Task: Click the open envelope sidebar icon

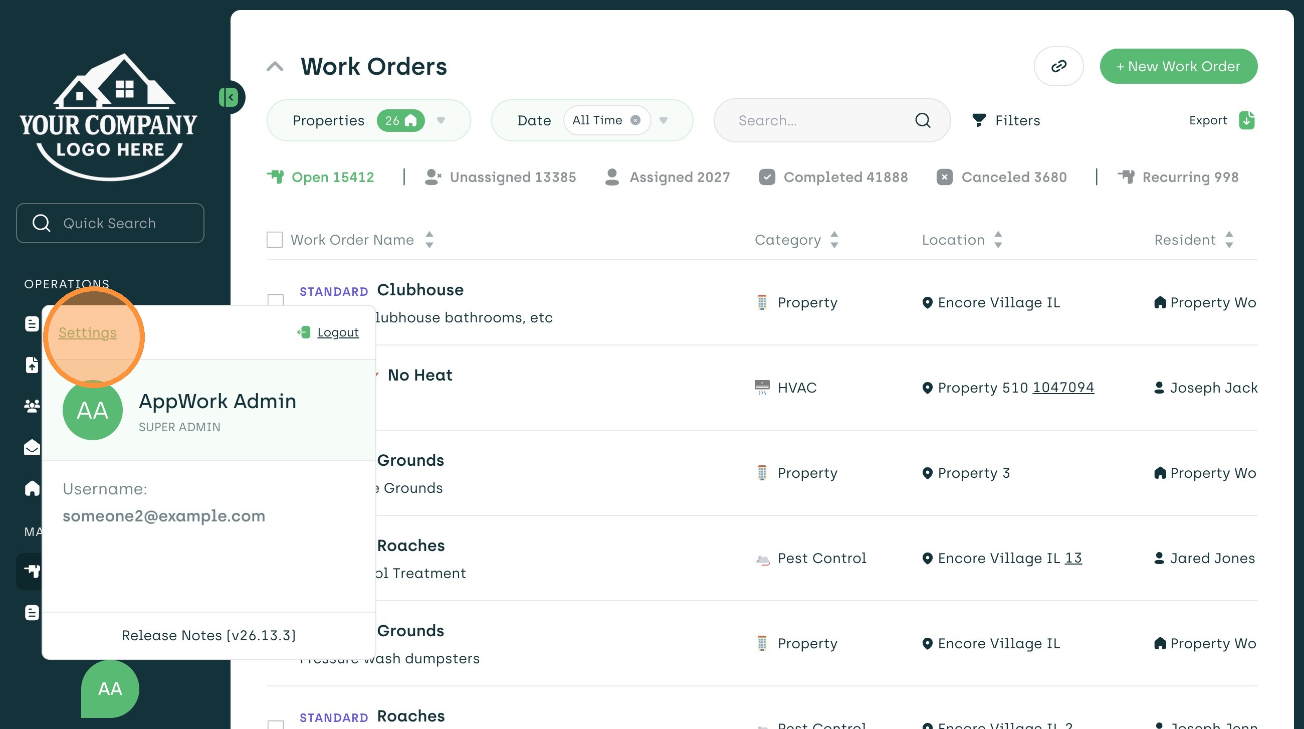Action: (32, 447)
